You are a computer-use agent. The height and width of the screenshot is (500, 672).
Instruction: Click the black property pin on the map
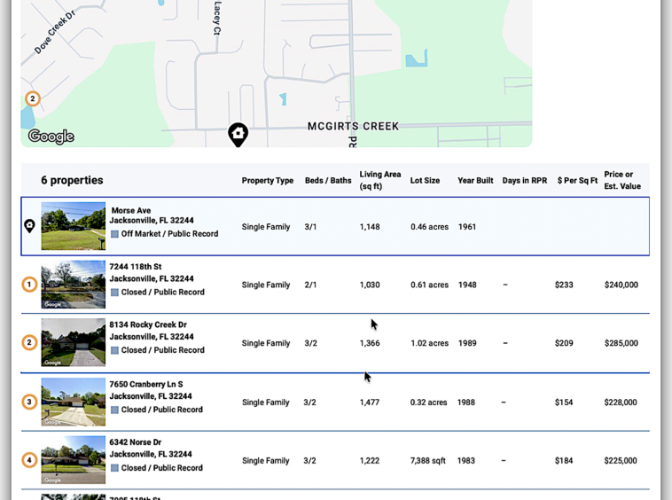pyautogui.click(x=238, y=134)
